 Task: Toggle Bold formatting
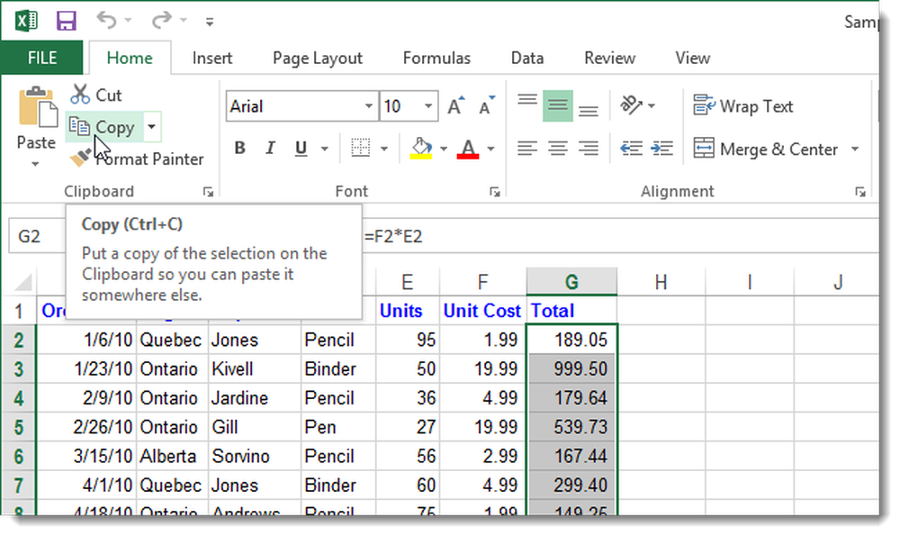coord(240,149)
